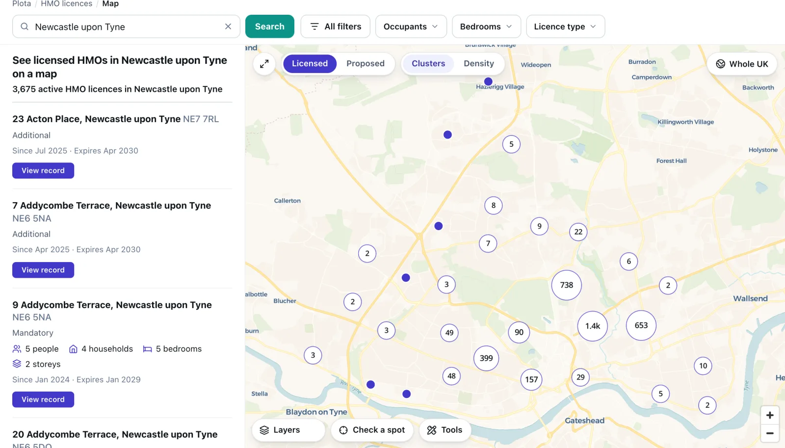Open the 399 cluster marker
The height and width of the screenshot is (448, 785).
click(486, 358)
